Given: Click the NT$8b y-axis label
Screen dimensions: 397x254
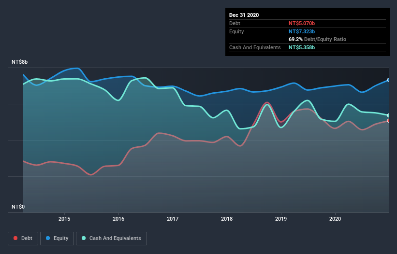Looking at the screenshot, I should coord(19,62).
